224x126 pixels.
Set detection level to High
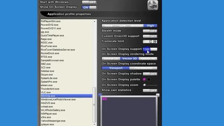tap(150, 26)
